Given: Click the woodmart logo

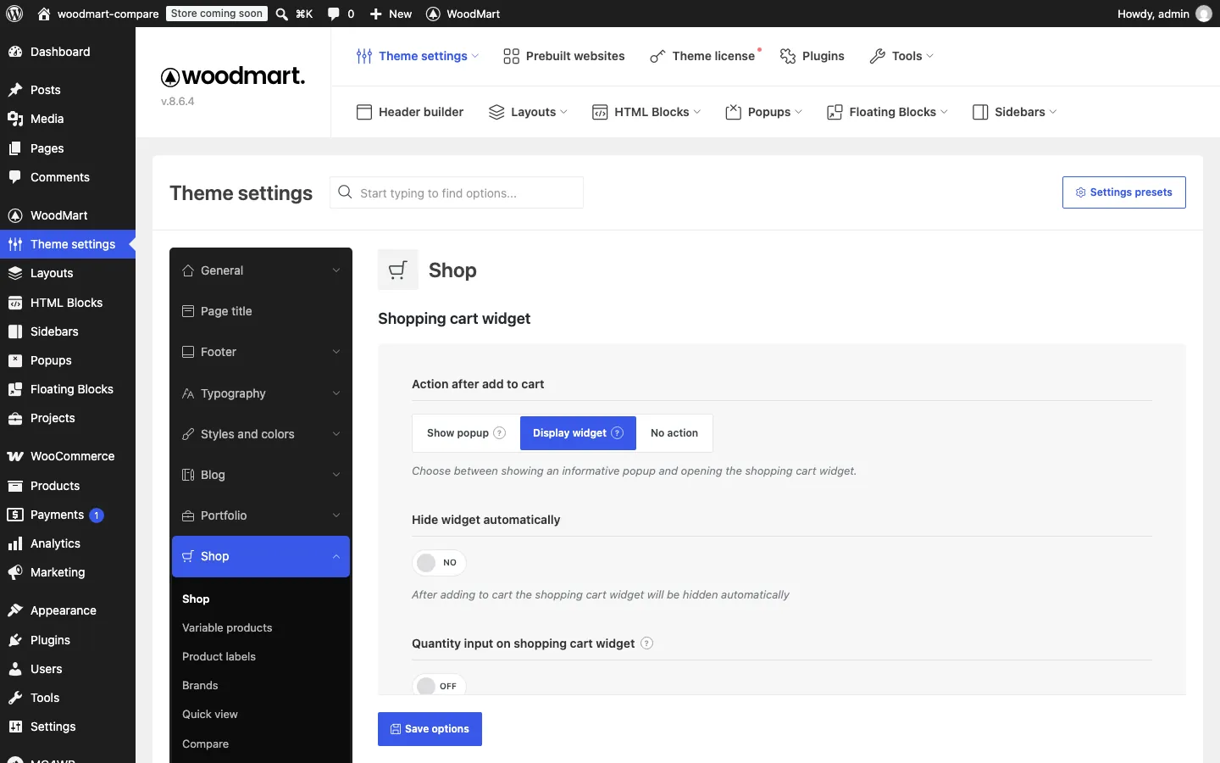Looking at the screenshot, I should (233, 76).
